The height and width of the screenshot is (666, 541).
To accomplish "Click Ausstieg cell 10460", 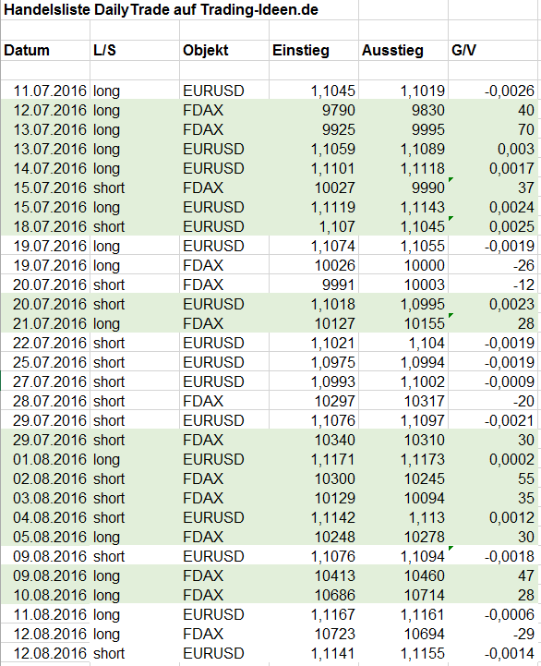I will click(403, 575).
